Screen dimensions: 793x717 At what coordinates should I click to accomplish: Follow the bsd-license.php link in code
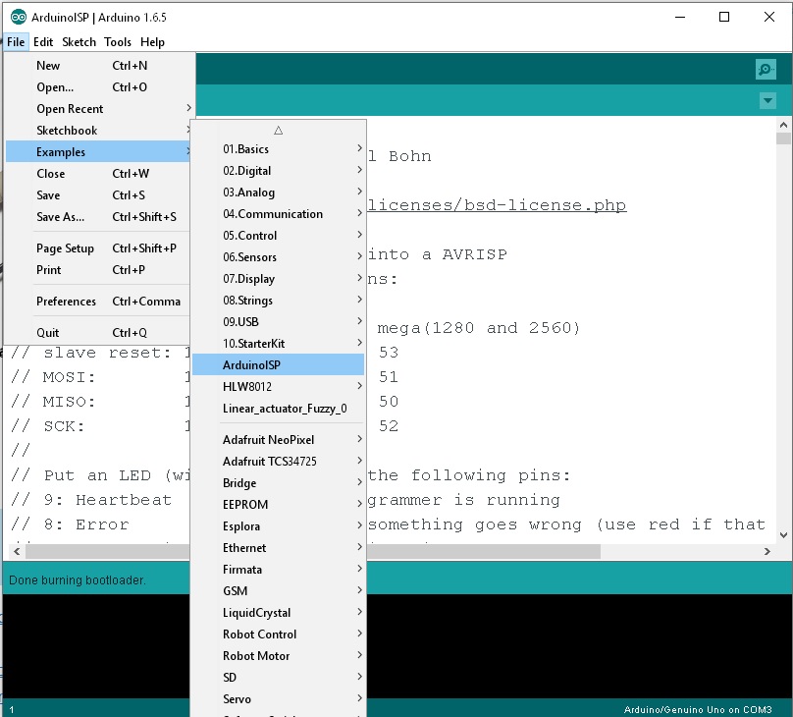tap(498, 205)
